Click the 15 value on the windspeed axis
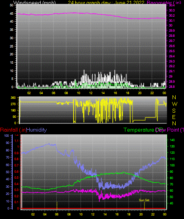184x219 pixels. click(x=11, y=62)
